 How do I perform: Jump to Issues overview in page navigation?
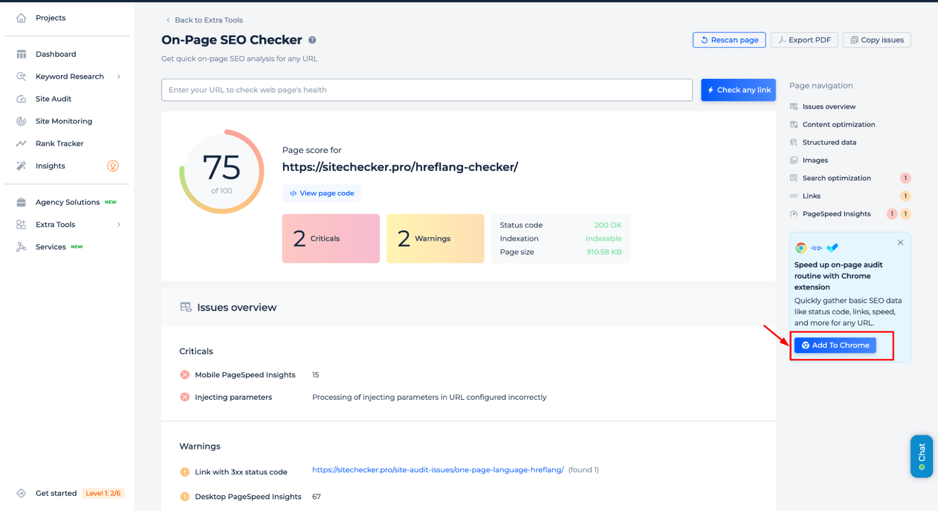click(829, 107)
